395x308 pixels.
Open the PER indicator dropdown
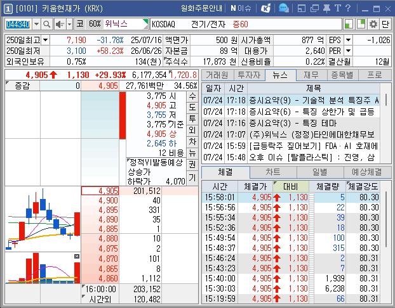tap(348, 51)
